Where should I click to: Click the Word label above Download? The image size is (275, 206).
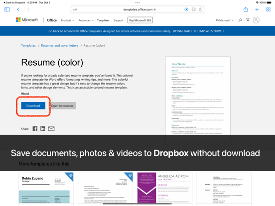pos(25,94)
